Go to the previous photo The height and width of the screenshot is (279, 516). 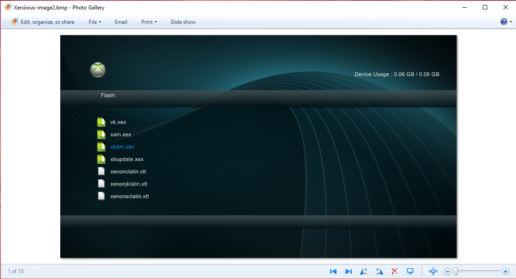(333, 271)
